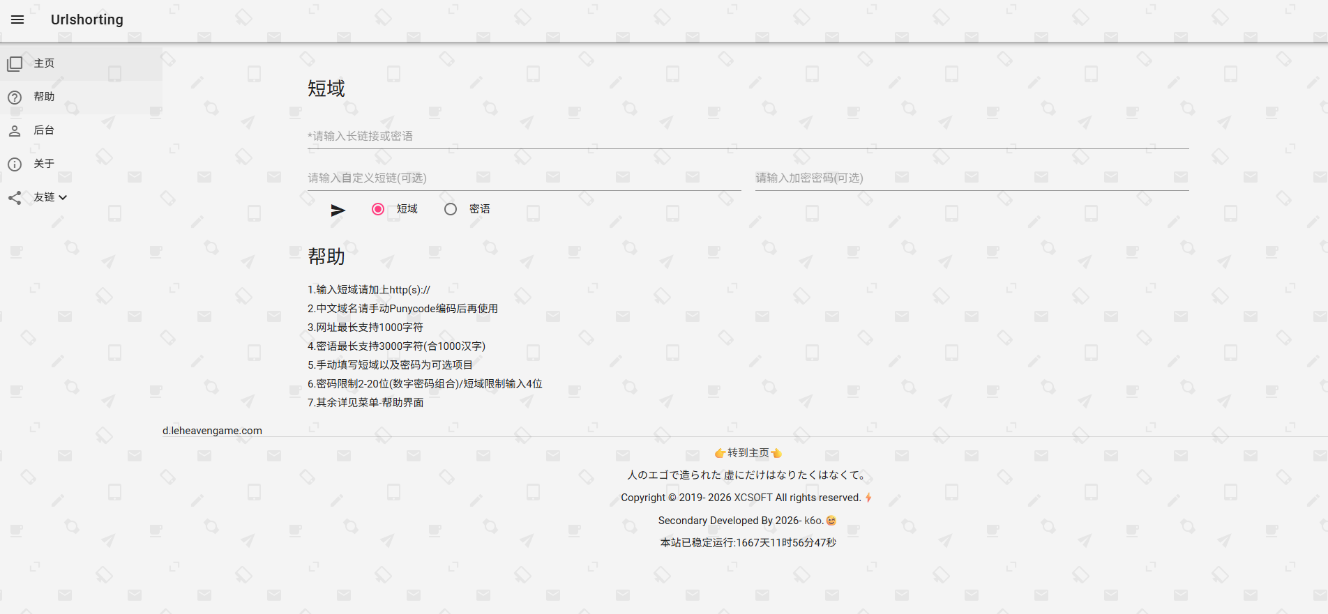Click the 密语 radio label text

479,209
